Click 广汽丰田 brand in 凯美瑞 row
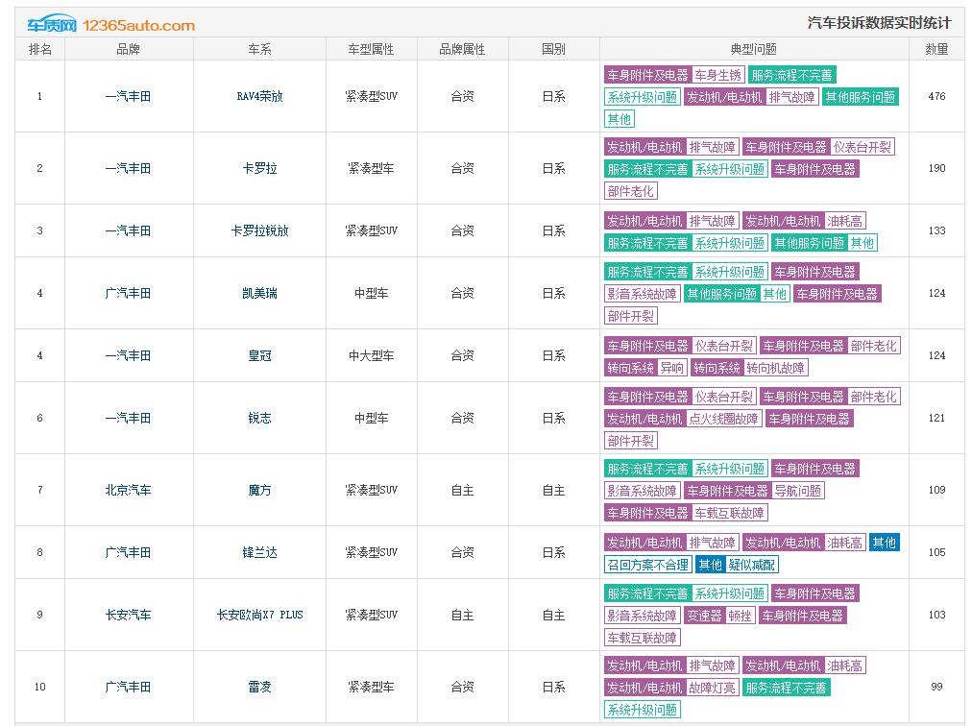The height and width of the screenshot is (726, 972). tap(129, 293)
